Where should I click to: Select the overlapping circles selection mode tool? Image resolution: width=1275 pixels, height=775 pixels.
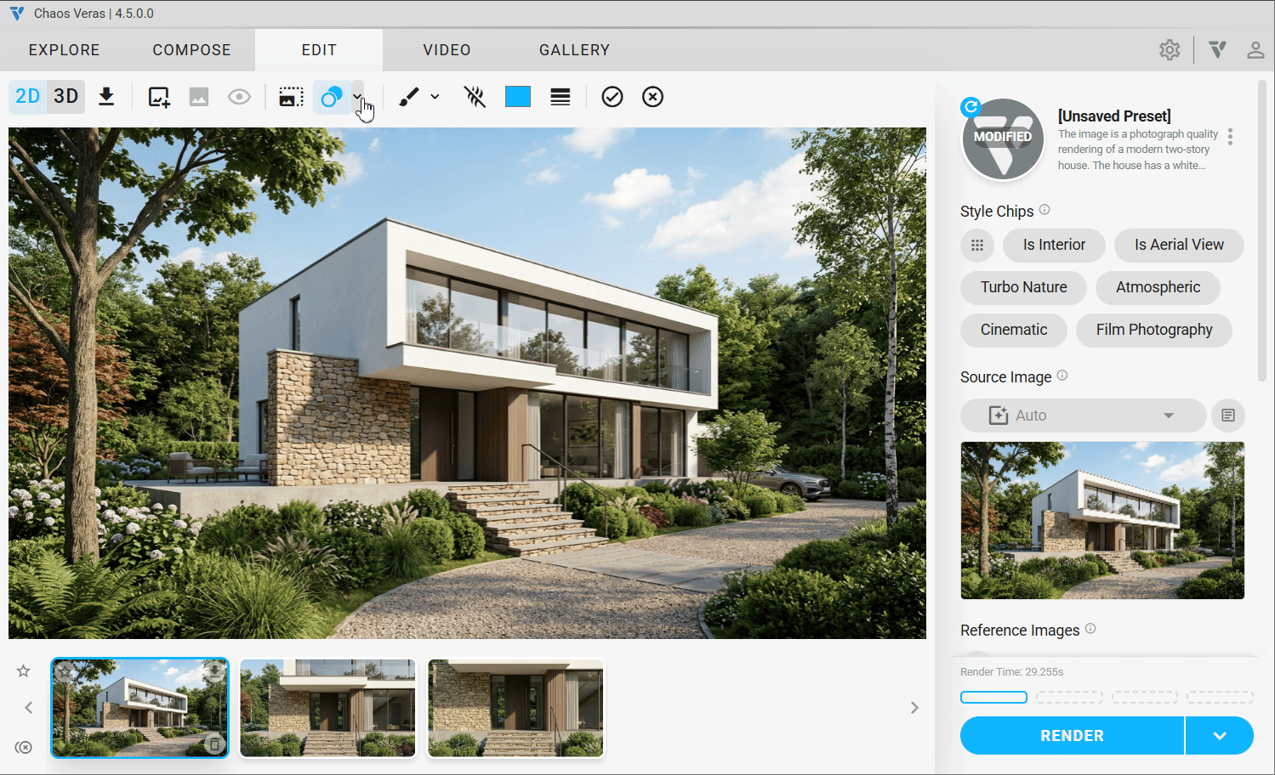(331, 97)
